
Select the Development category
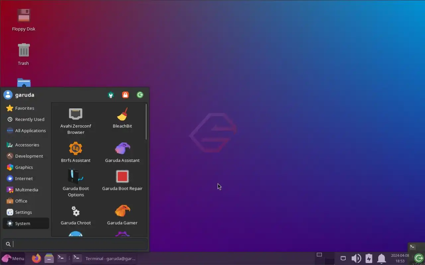26,156
